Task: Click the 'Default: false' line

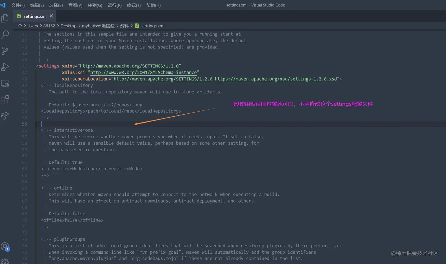Action: (67, 214)
